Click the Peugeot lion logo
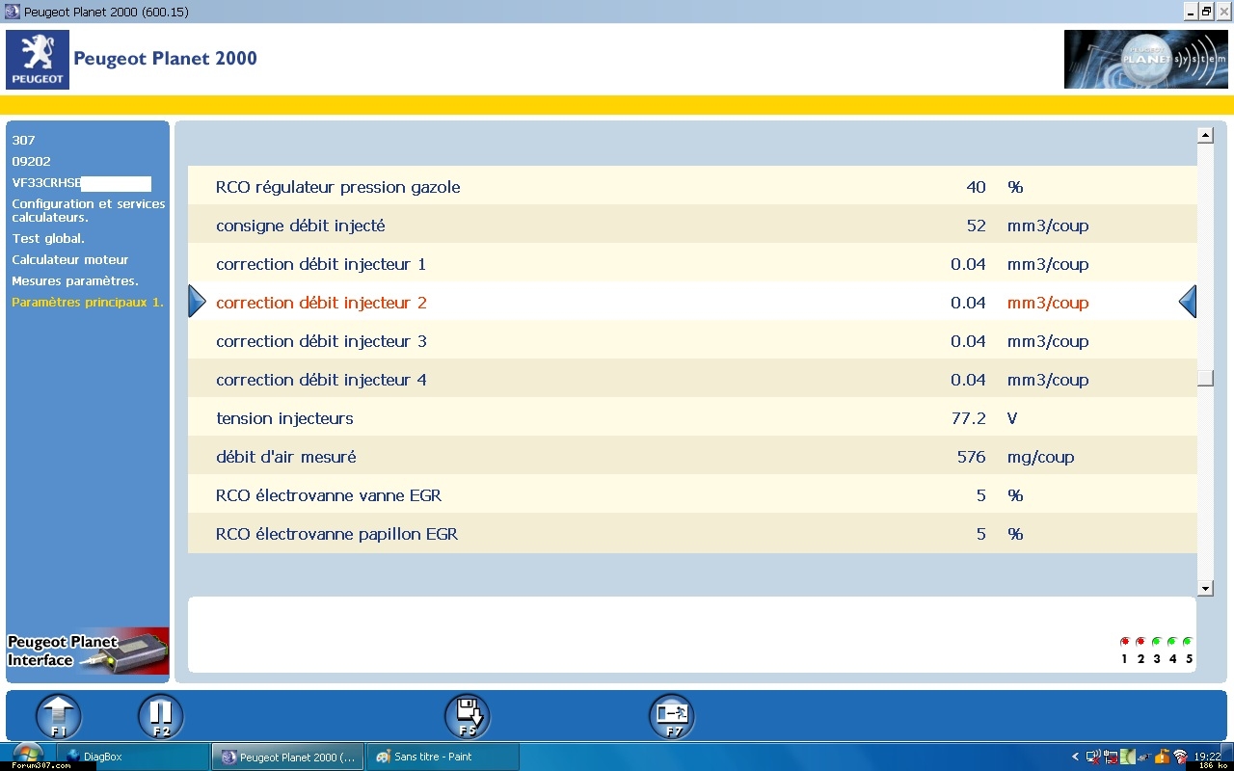 (x=38, y=60)
